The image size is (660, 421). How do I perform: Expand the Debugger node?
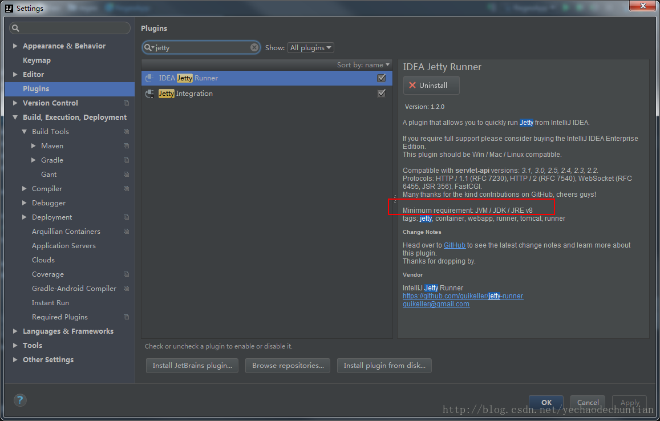(25, 203)
